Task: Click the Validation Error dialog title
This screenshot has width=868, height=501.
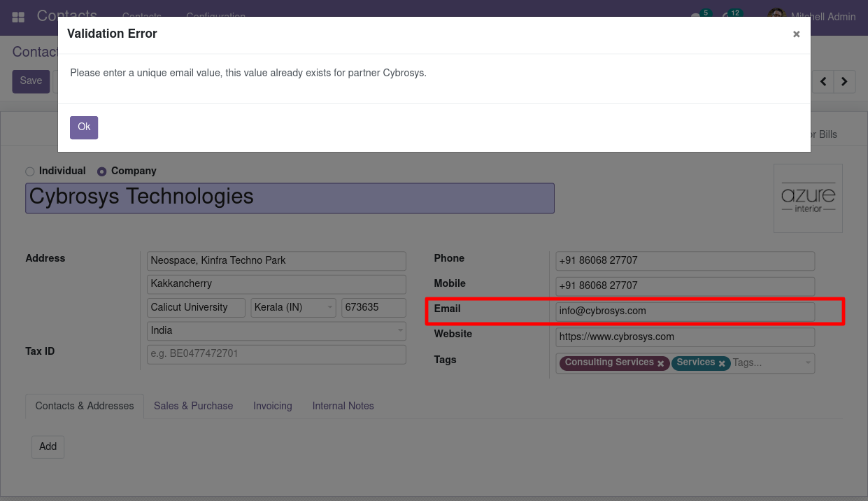Action: point(112,34)
